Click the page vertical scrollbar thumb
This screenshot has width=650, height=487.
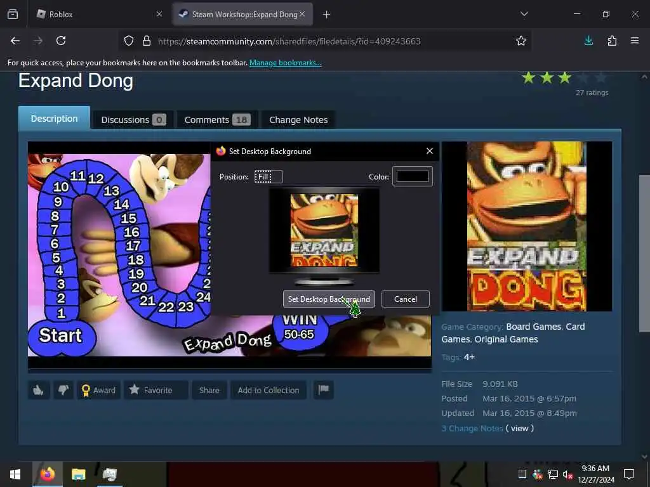click(644, 253)
